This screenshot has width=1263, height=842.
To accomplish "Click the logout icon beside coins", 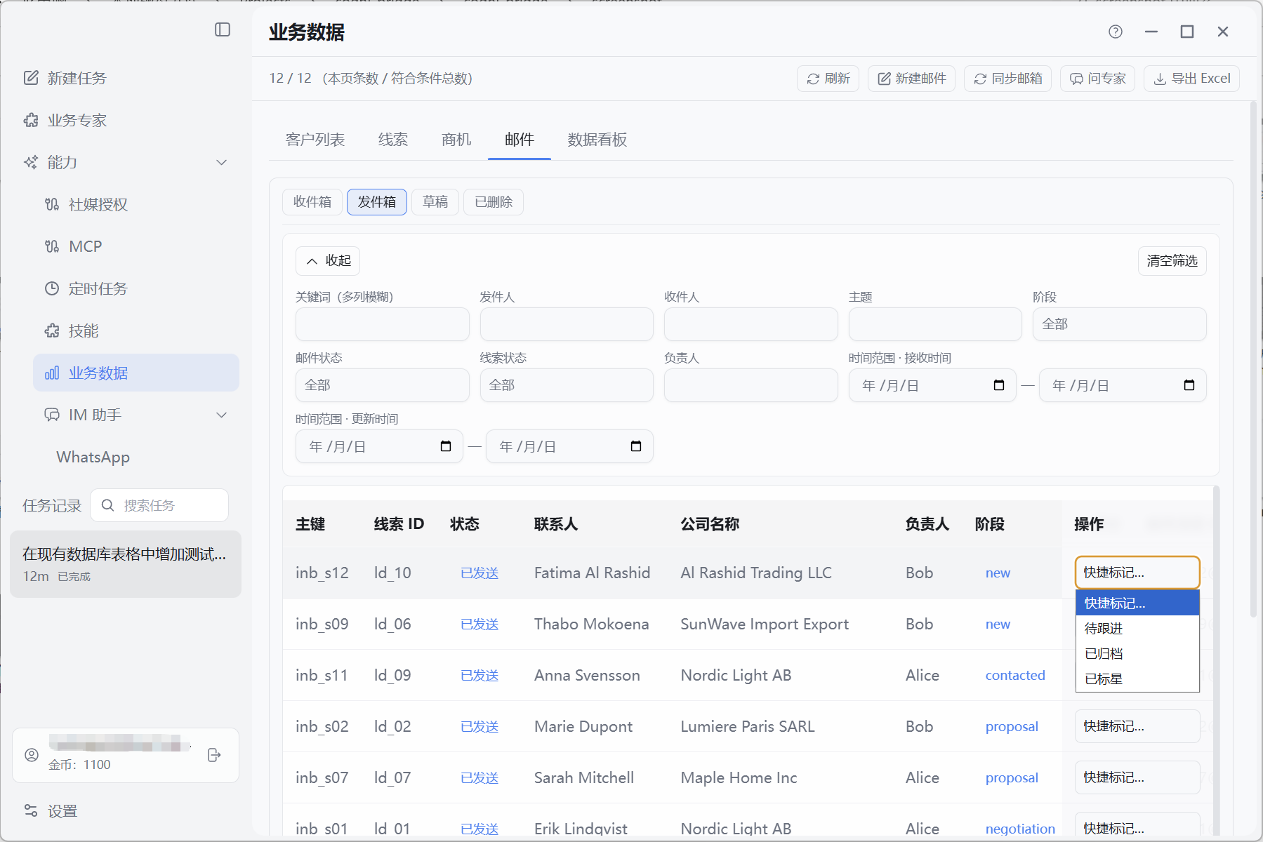I will (x=215, y=755).
